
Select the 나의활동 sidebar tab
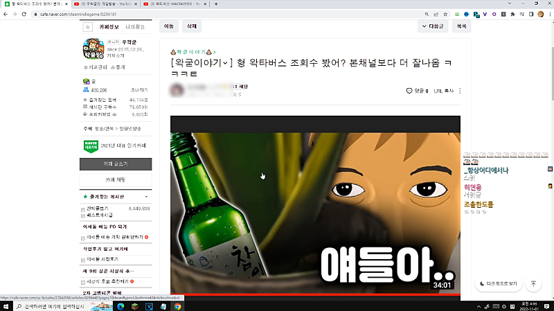point(135,27)
